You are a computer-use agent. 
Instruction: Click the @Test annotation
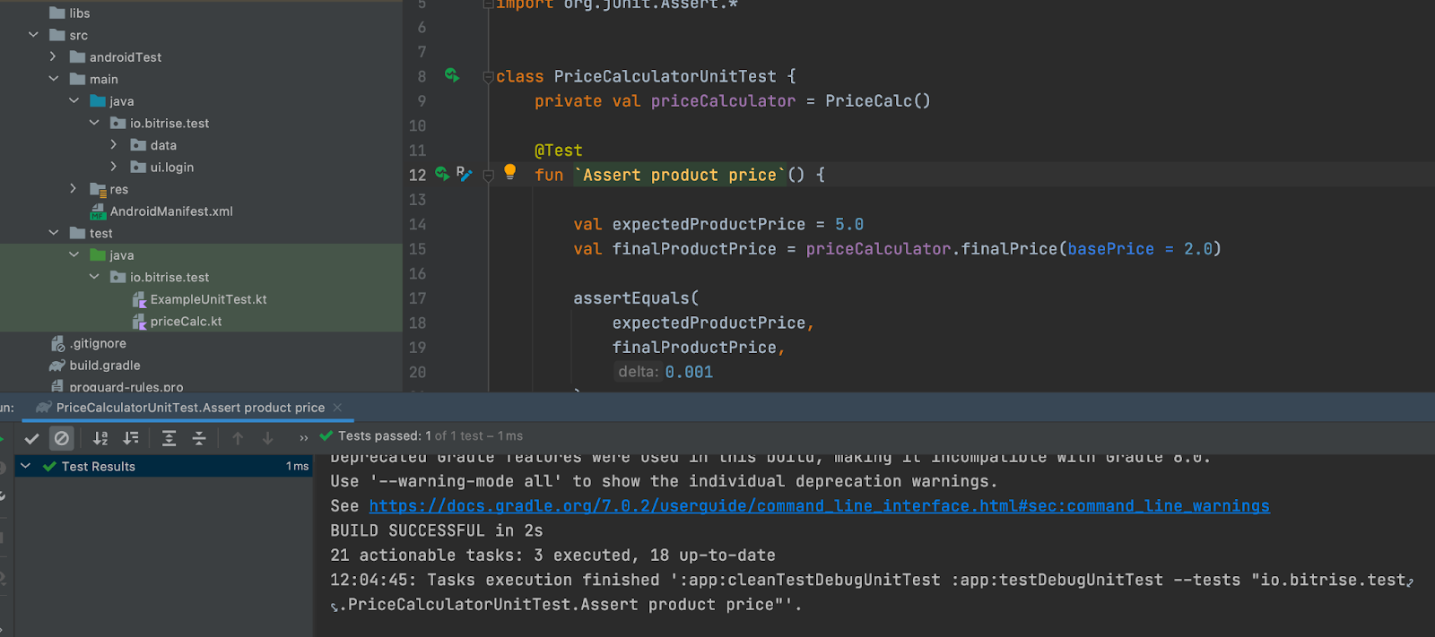tap(559, 151)
